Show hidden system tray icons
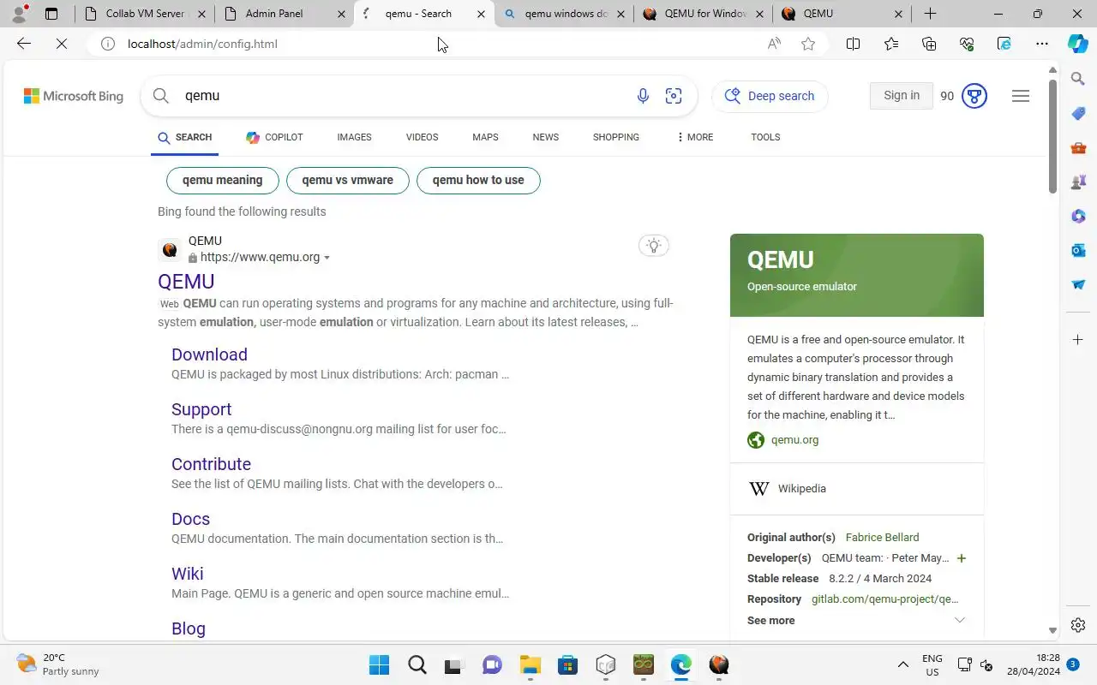 coord(902,664)
